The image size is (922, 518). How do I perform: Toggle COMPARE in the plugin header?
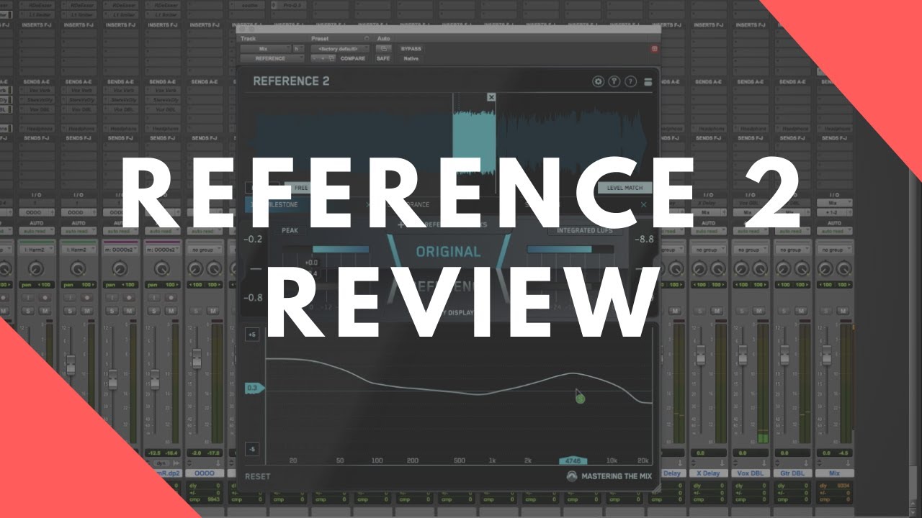point(353,58)
